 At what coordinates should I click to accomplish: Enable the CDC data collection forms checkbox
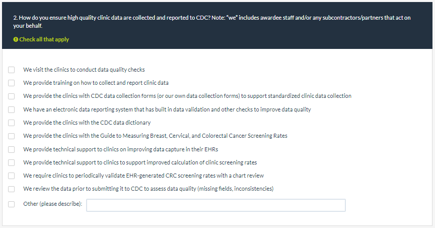[x=12, y=96]
